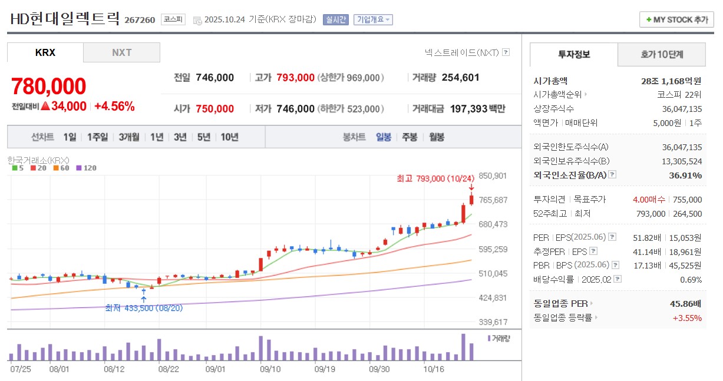This screenshot has width=723, height=381.
Task: Click the calendar icon beside 2025.10.24
Action: click(x=198, y=19)
